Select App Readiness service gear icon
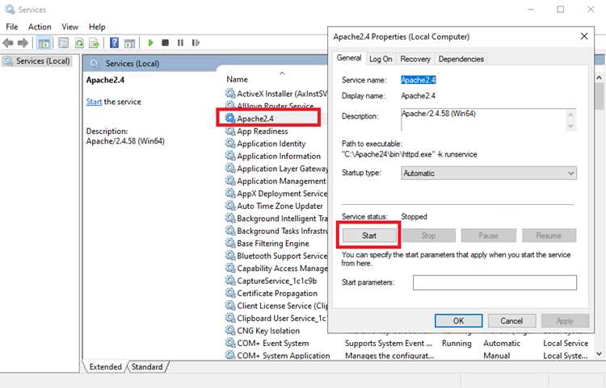 click(x=230, y=131)
